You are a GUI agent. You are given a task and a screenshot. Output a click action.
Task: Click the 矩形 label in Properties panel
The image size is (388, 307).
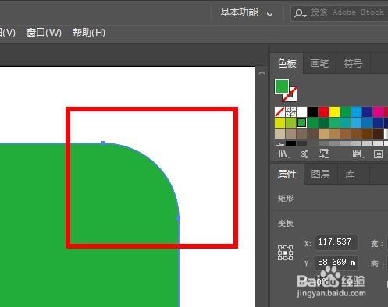(x=286, y=199)
